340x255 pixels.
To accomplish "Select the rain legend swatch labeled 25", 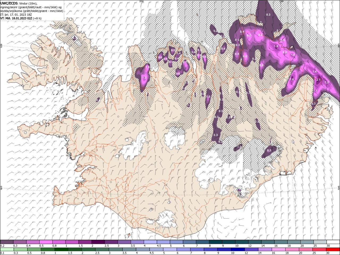I will pos(319,249).
